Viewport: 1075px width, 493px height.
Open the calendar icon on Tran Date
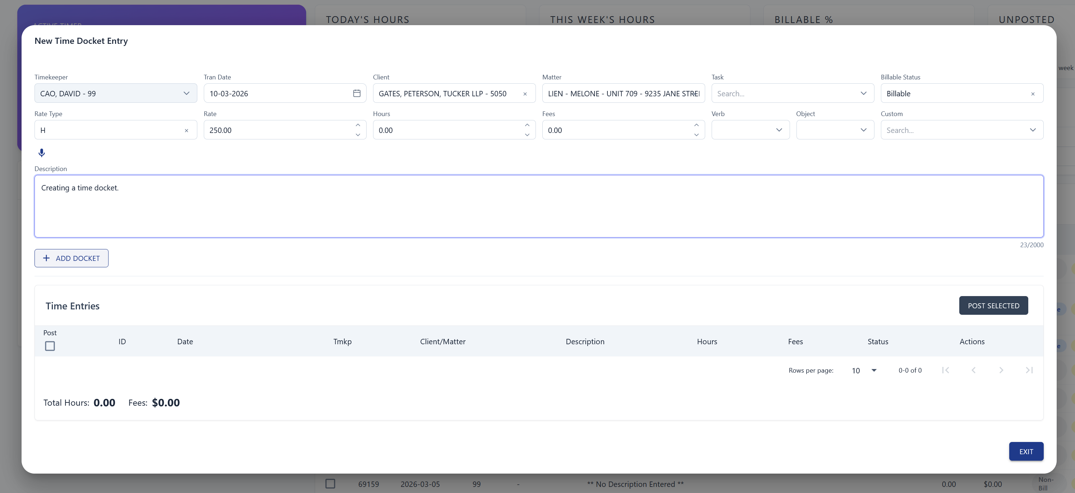[357, 93]
